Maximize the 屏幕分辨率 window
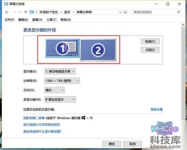This screenshot has width=187, height=150. 168,4
